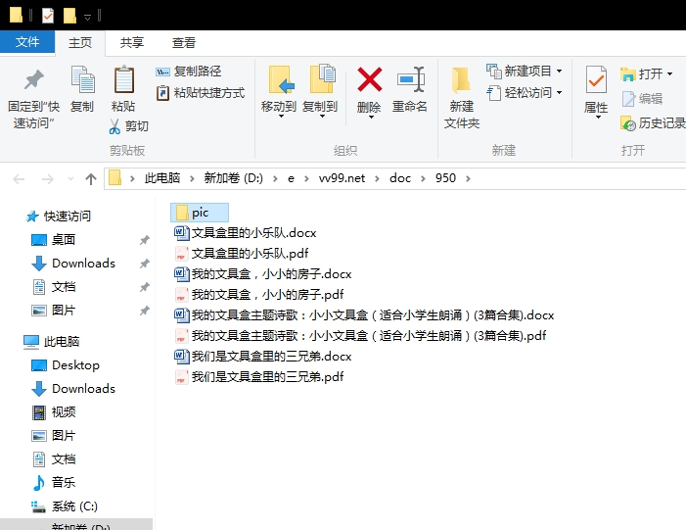
Task: Click vv99.net breadcrumb segment
Action: click(x=343, y=178)
